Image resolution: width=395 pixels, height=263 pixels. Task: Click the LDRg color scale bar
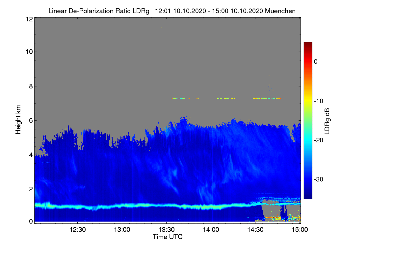(x=308, y=120)
